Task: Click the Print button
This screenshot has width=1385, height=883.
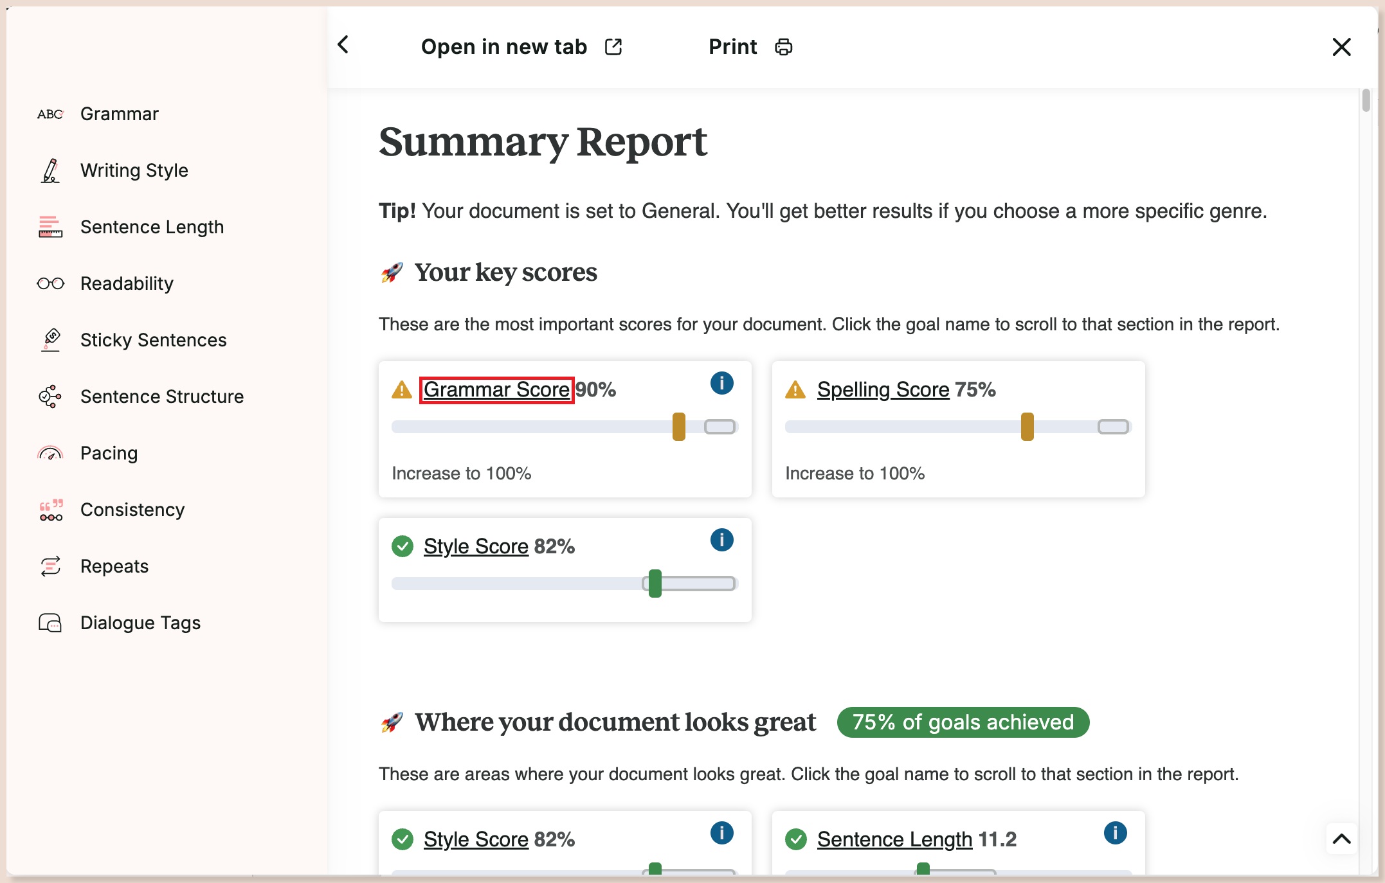Action: (x=750, y=47)
